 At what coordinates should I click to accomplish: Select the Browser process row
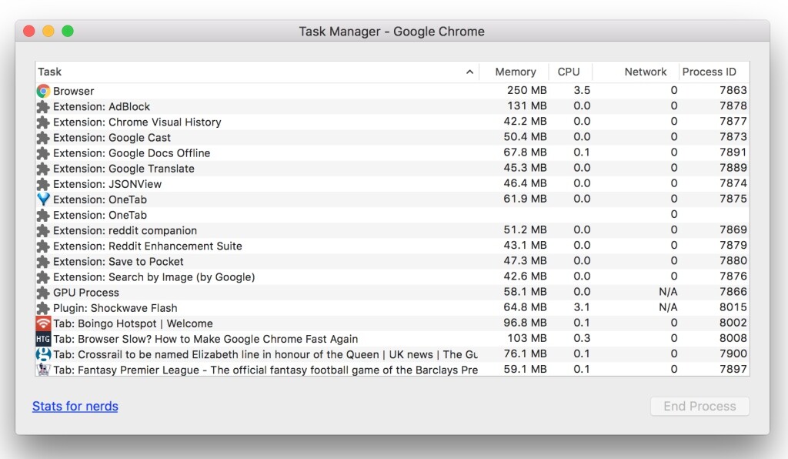pyautogui.click(x=392, y=91)
